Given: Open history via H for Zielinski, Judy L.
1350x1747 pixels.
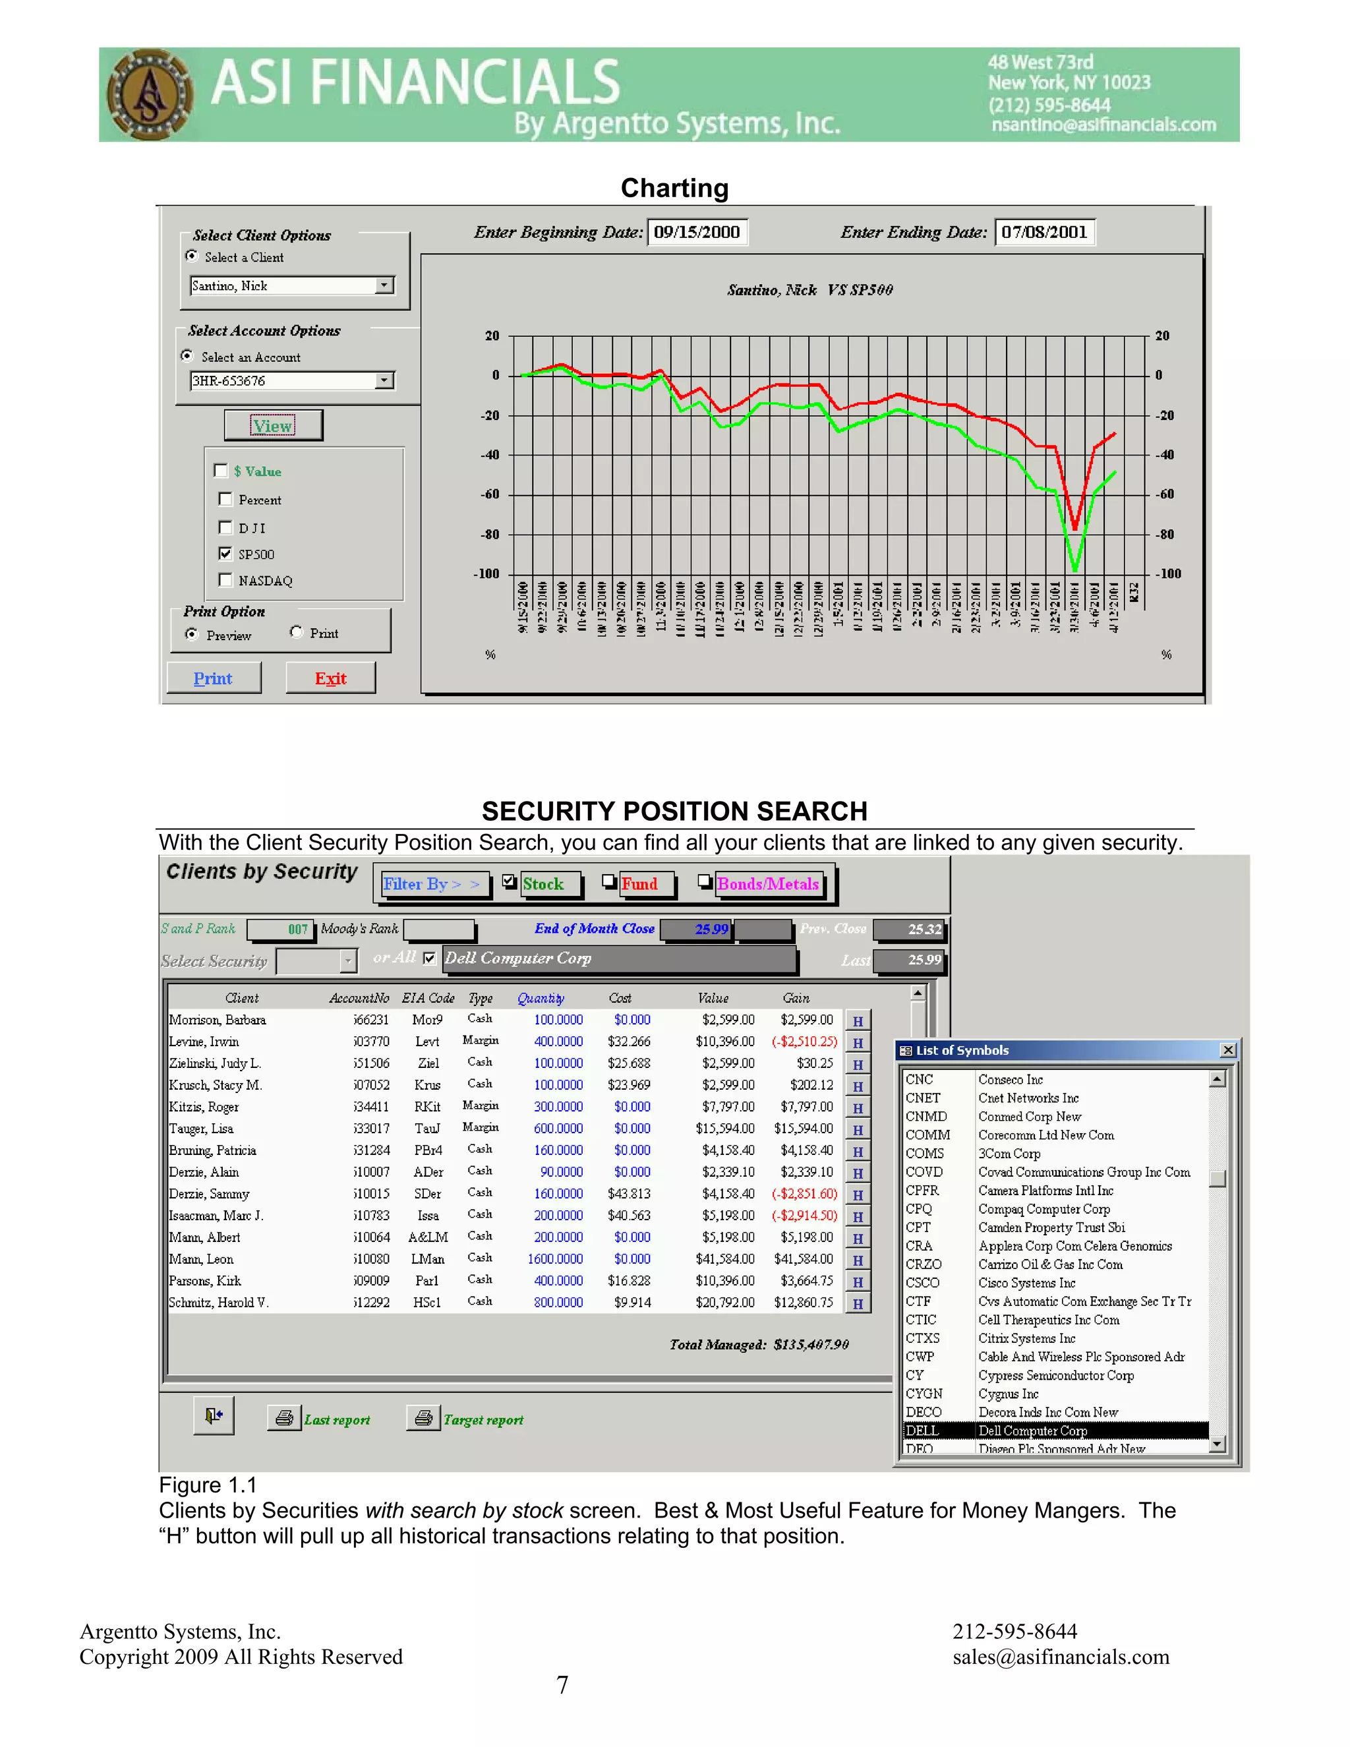Looking at the screenshot, I should pyautogui.click(x=858, y=1064).
